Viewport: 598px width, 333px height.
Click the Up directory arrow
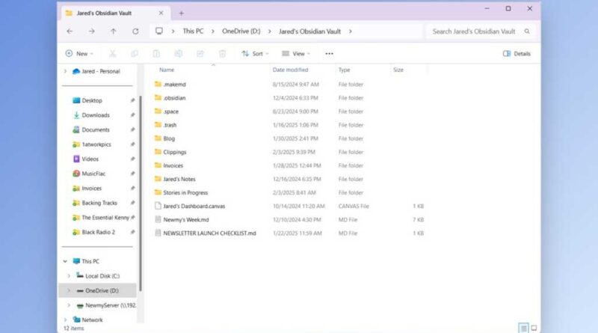pyautogui.click(x=113, y=31)
